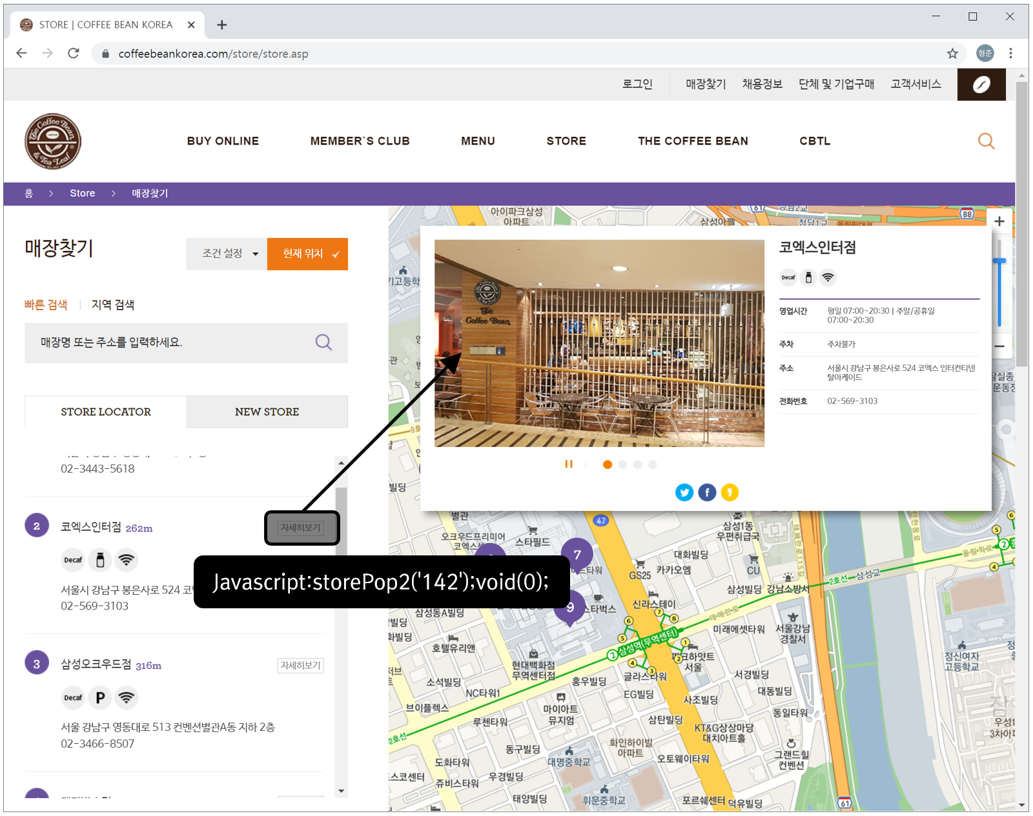The height and width of the screenshot is (816, 1033).
Task: Share store on KakaoTalk yellow icon
Action: coord(730,492)
